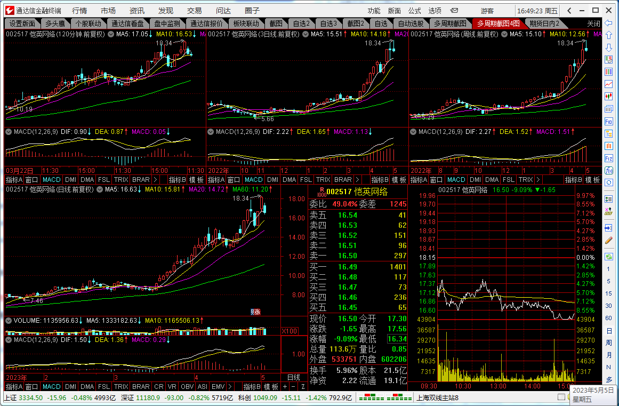The height and width of the screenshot is (406, 619).
Task: Click the 上海双线主站8 server status text
Action: click(x=437, y=397)
